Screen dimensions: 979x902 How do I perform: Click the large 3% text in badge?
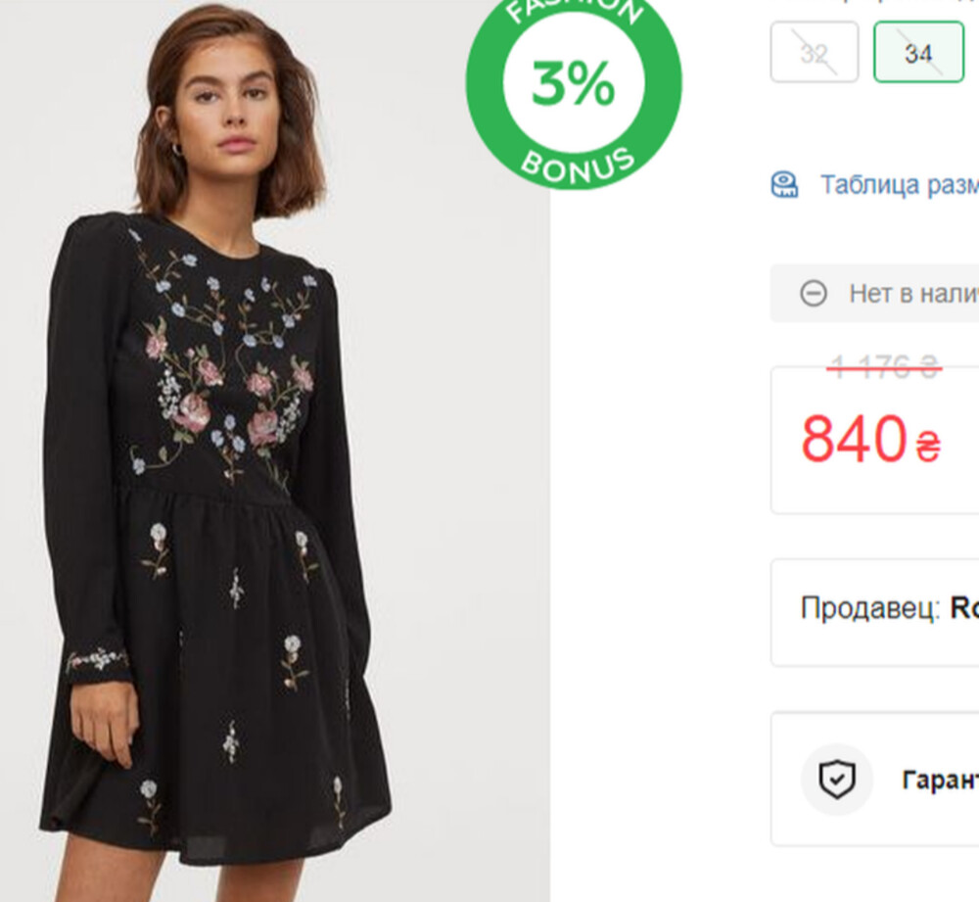574,83
